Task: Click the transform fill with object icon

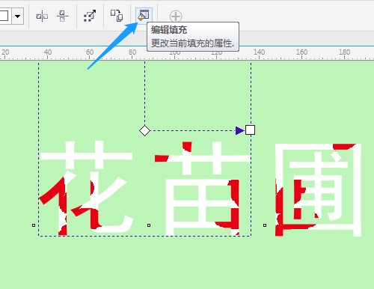Action: [x=90, y=16]
